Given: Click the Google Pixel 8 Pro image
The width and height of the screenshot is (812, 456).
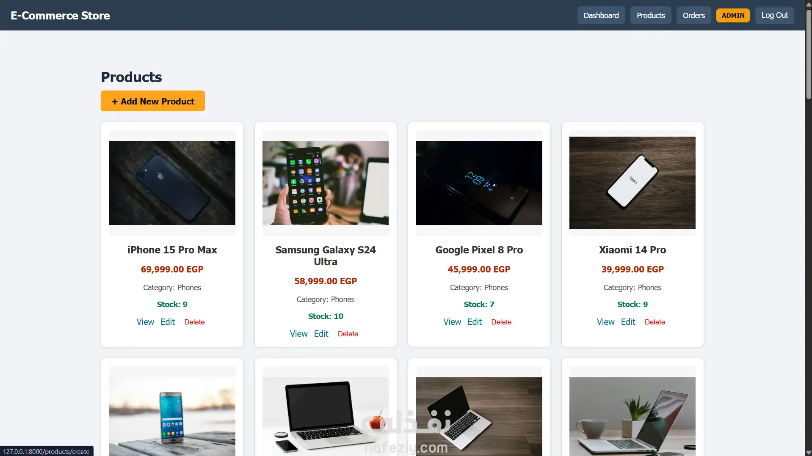Looking at the screenshot, I should click(x=479, y=183).
